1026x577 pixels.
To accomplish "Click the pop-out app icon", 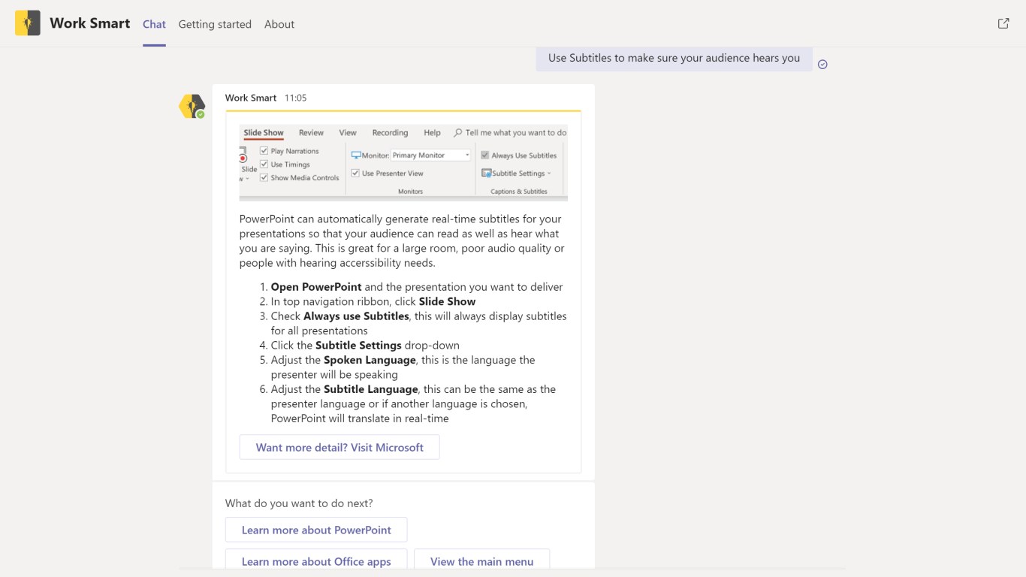I will tap(1003, 23).
